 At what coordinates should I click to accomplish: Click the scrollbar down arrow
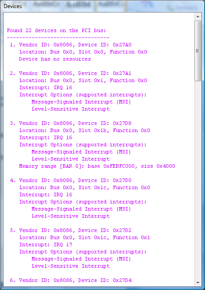pyautogui.click(x=198, y=282)
